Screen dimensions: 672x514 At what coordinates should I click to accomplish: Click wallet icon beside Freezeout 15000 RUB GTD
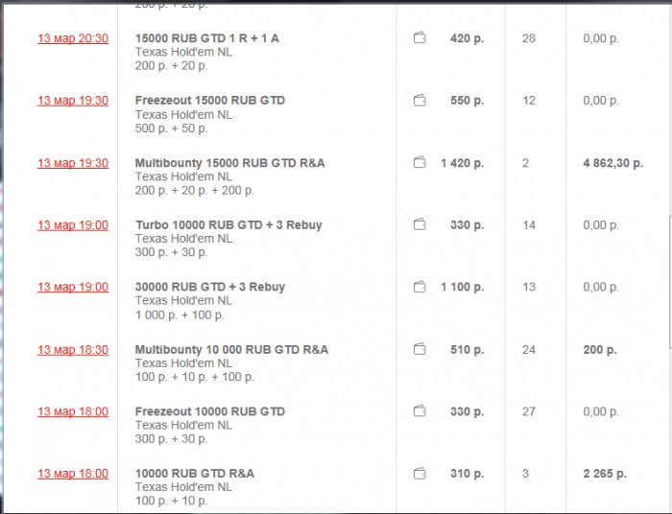(x=420, y=101)
